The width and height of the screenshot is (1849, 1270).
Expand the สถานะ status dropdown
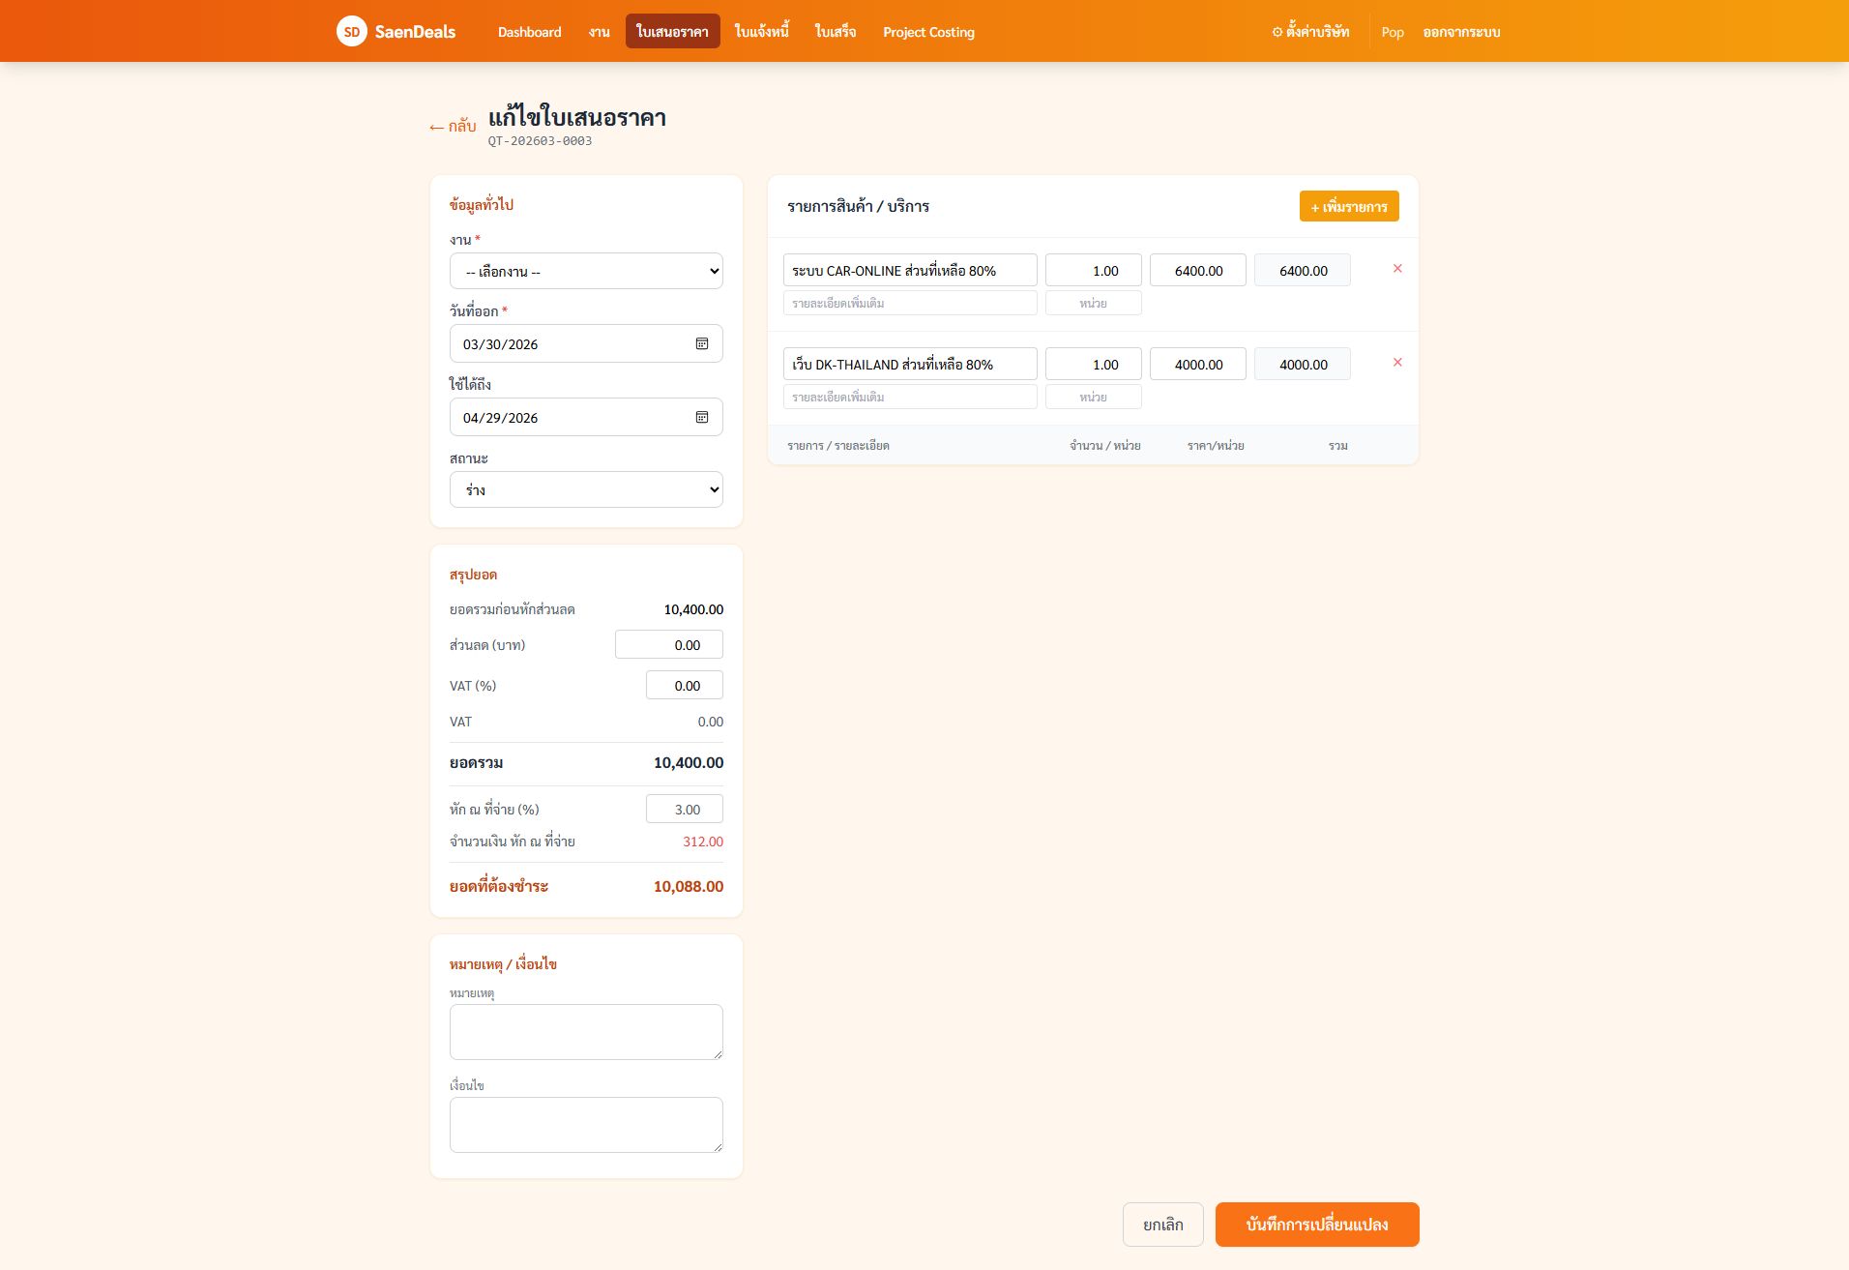[x=586, y=489]
